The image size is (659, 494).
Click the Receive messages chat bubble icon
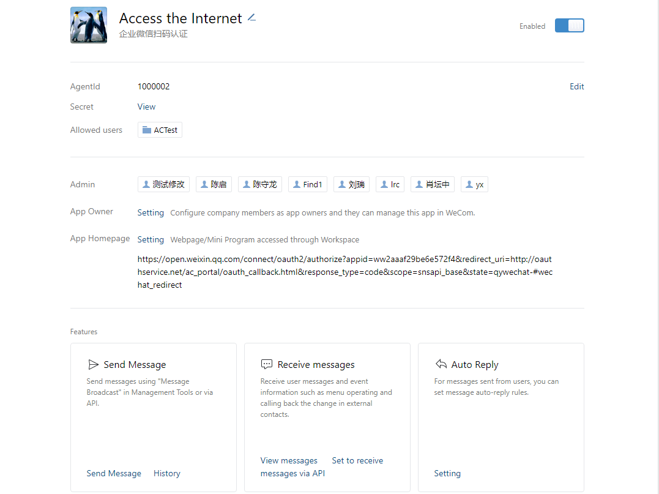(x=267, y=365)
